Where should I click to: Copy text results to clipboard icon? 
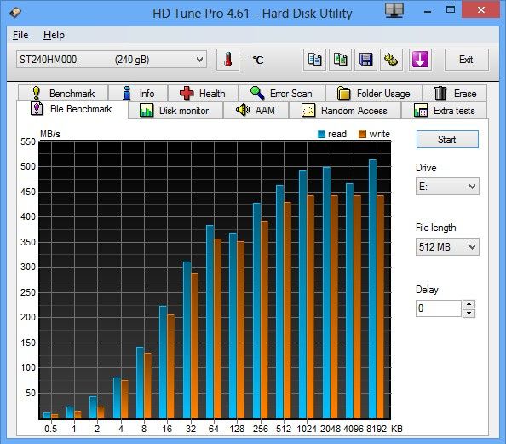pyautogui.click(x=314, y=60)
